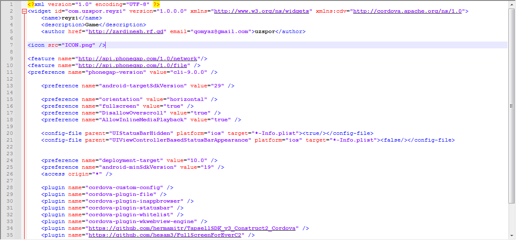Click the "deployment-target" preference name
516x240 pixels.
click(131, 160)
